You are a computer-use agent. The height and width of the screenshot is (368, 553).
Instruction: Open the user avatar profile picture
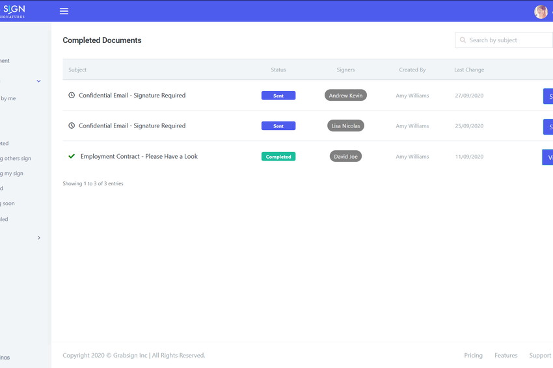tap(541, 12)
